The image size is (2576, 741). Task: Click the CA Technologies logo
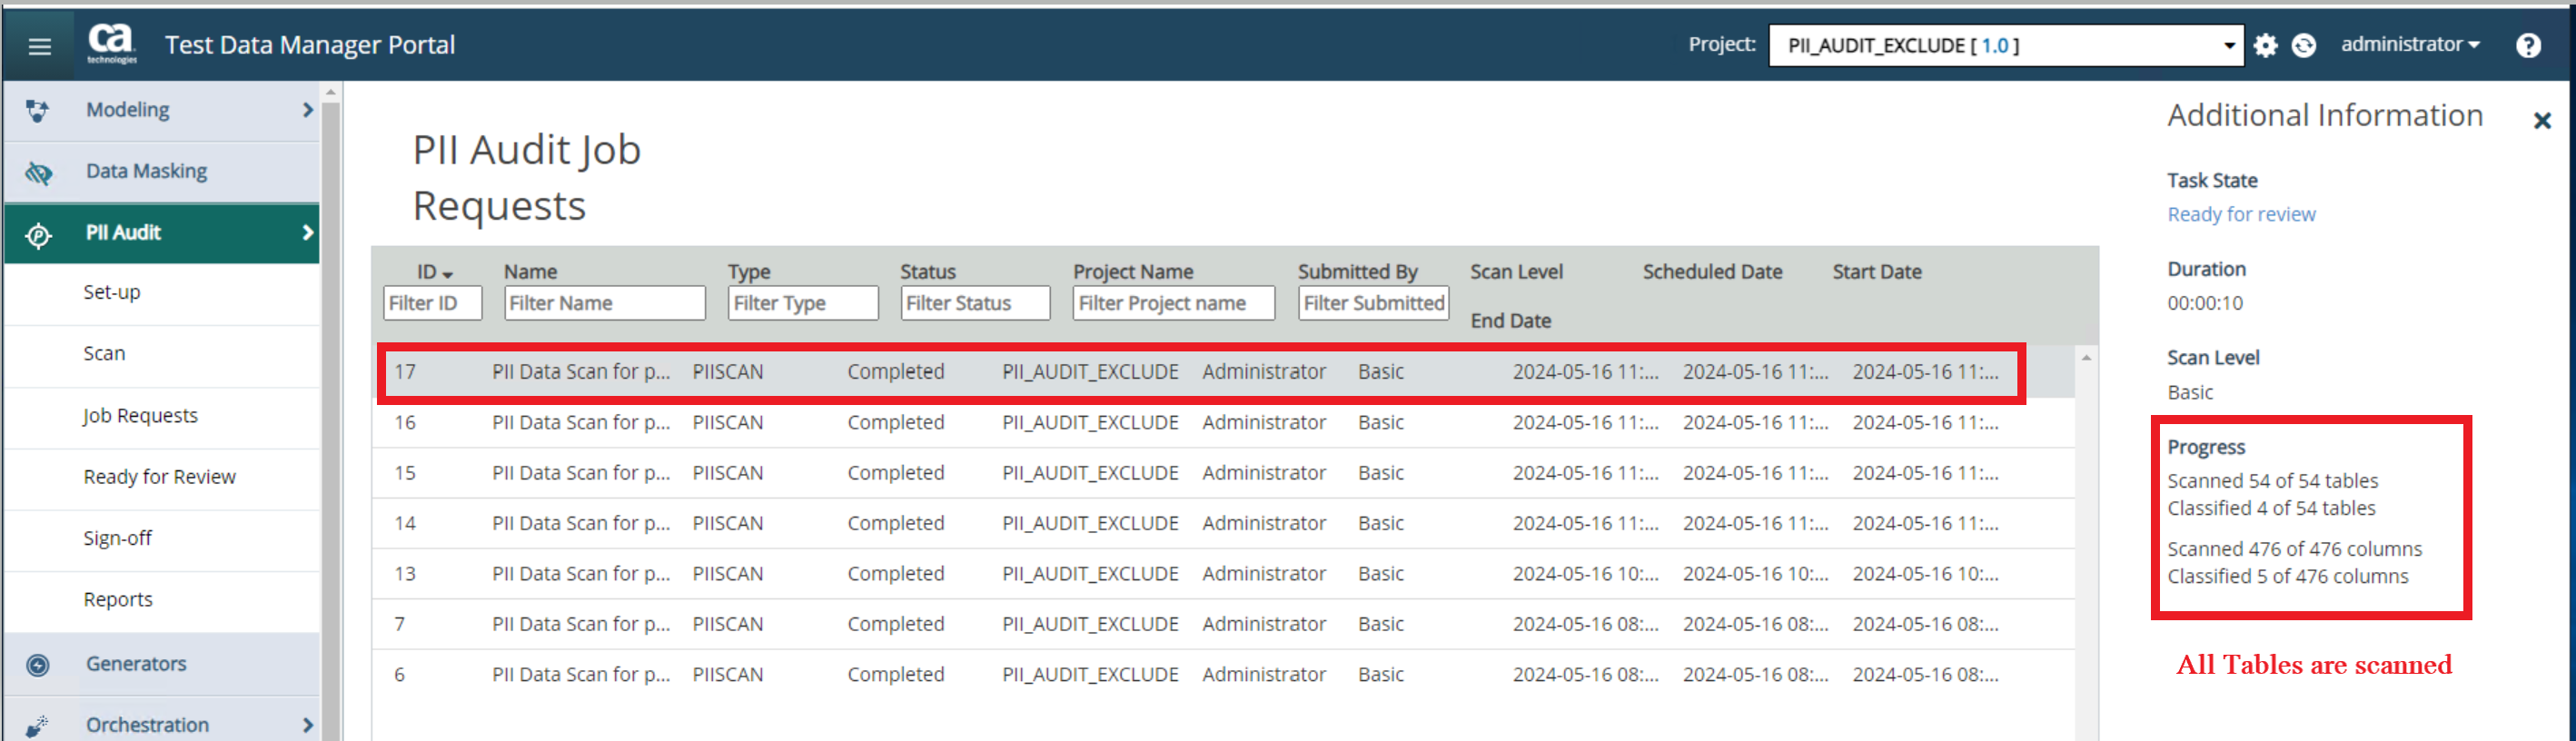[111, 44]
